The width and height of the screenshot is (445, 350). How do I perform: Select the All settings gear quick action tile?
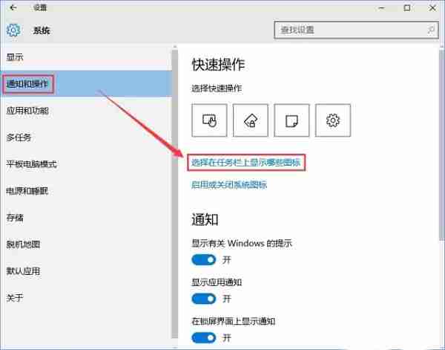(x=333, y=120)
